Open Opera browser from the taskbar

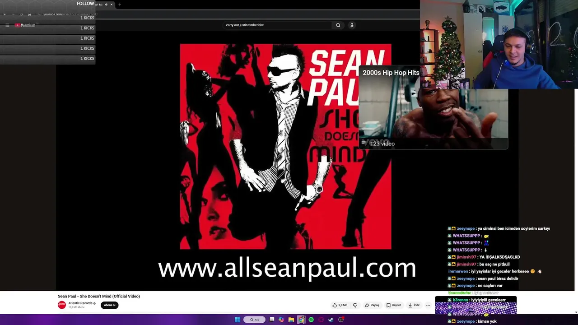(x=321, y=320)
